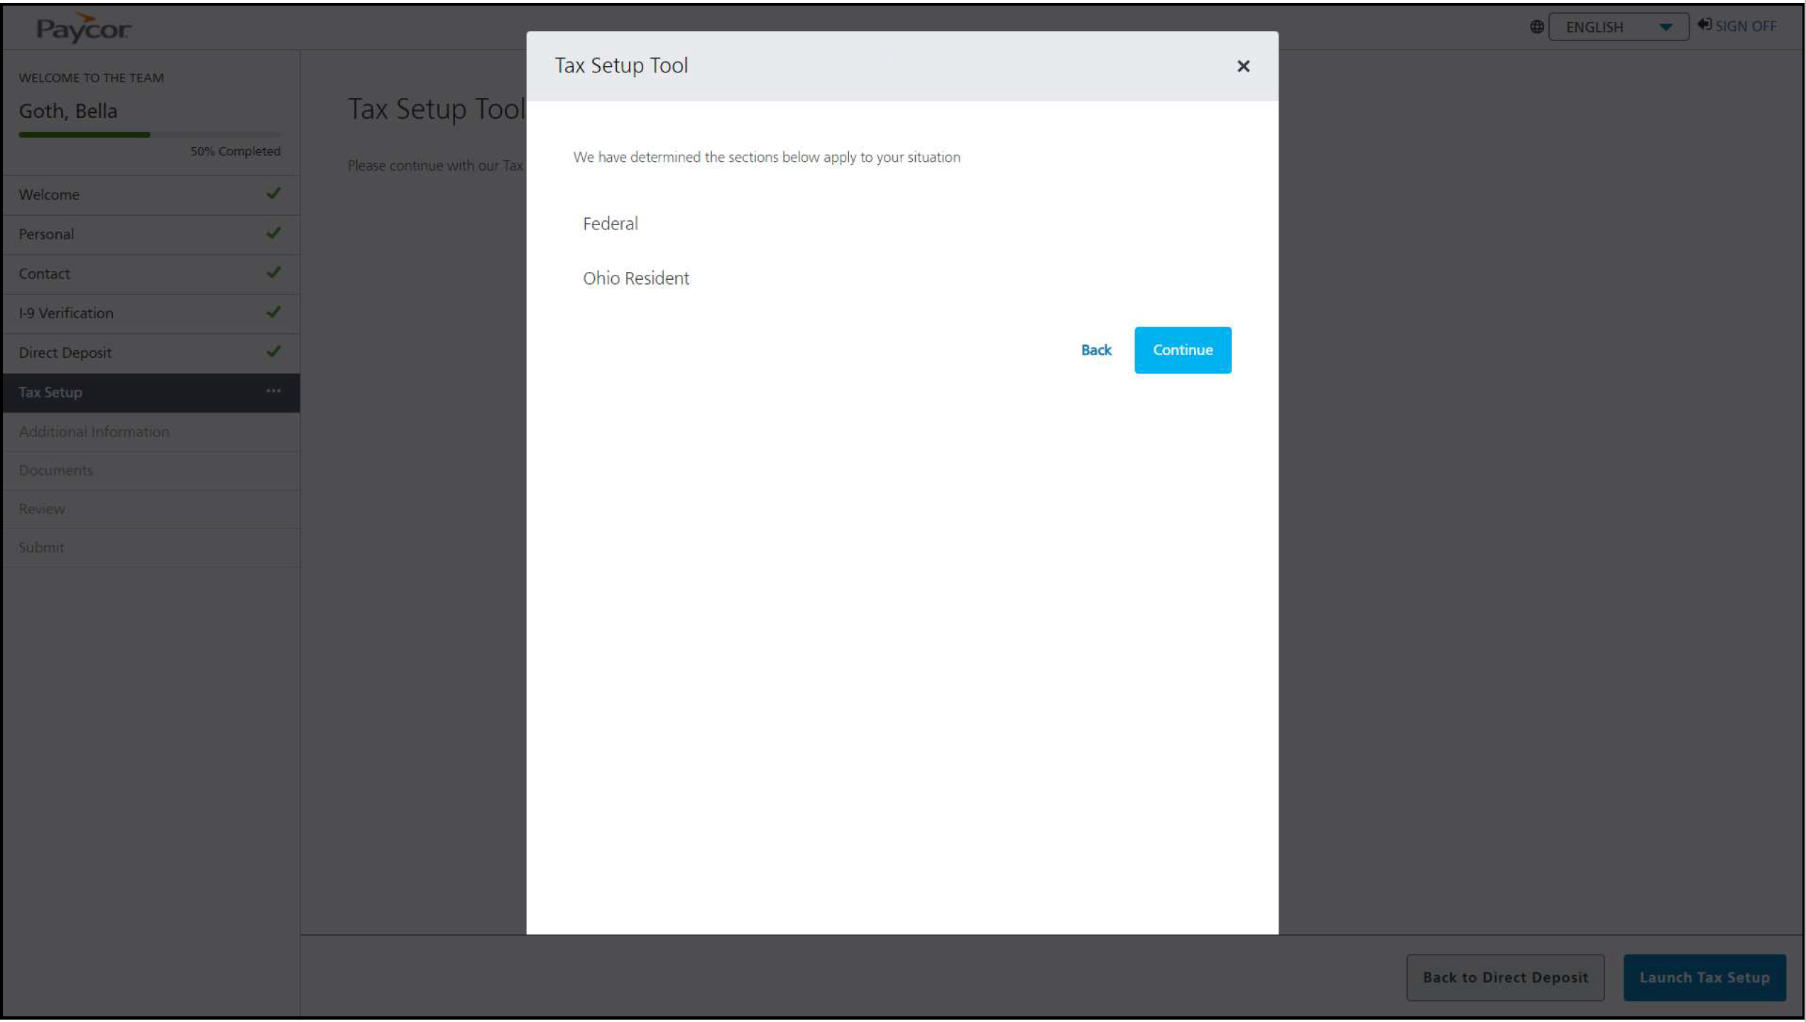The width and height of the screenshot is (1806, 1022).
Task: Click the Paycor logo
Action: pyautogui.click(x=83, y=28)
